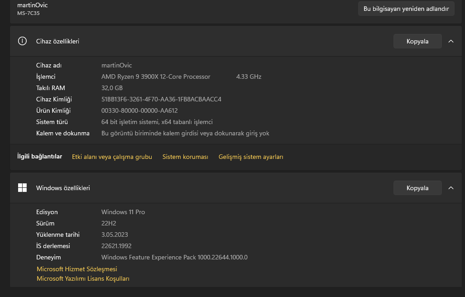This screenshot has width=465, height=297.
Task: Open Microsoft Hizmet Sözleşmesi link
Action: pyautogui.click(x=77, y=269)
